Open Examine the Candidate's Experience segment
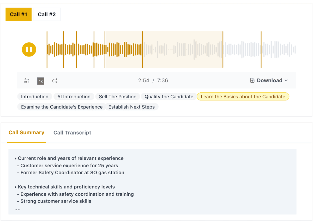The height and width of the screenshot is (222, 313). coord(62,107)
